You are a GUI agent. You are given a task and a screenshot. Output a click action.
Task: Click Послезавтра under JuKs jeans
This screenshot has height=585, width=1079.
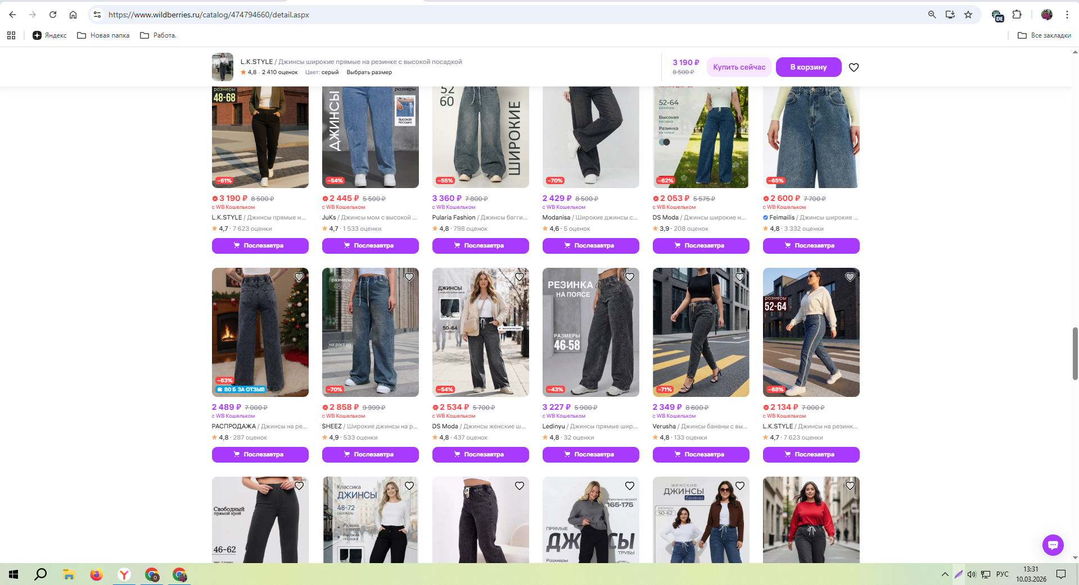[x=371, y=246]
